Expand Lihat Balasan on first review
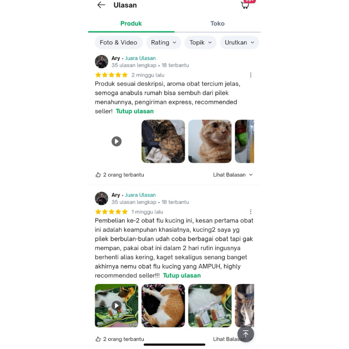This screenshot has height=349, width=349. coord(233,175)
